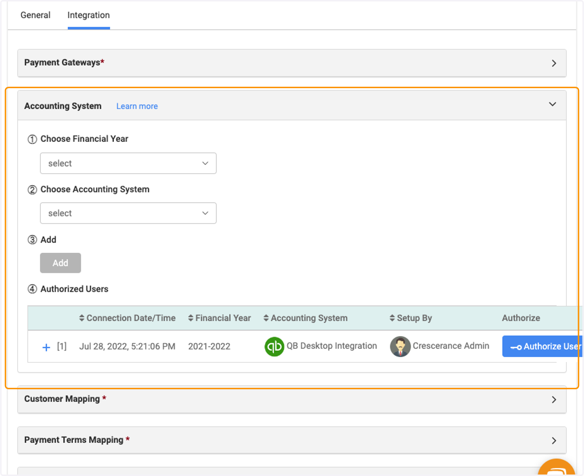Click the Payment Terms Mapping title

[x=74, y=439]
